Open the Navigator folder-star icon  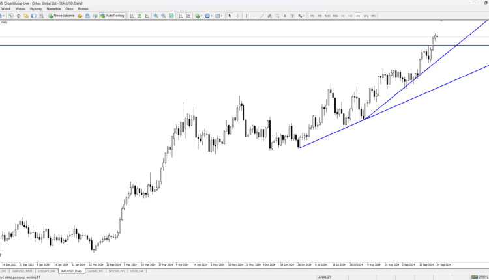coord(26,16)
